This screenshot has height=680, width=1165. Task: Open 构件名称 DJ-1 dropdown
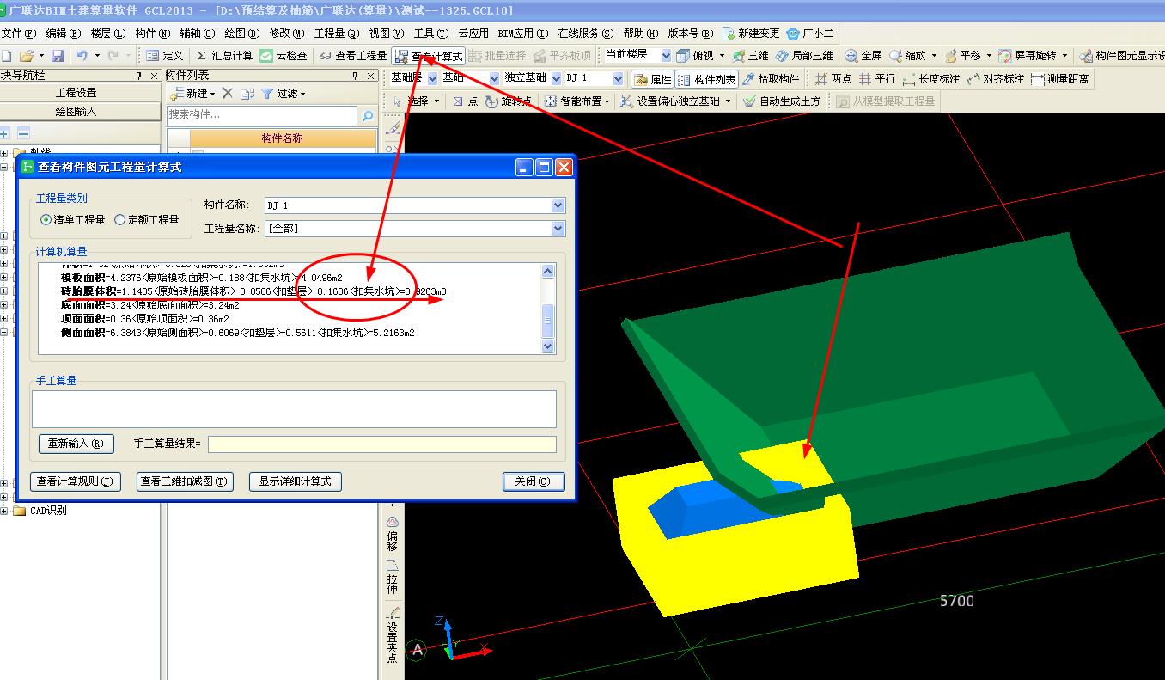pyautogui.click(x=558, y=205)
